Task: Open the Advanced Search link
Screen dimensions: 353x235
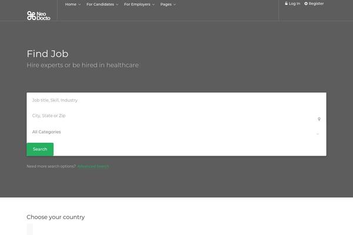Action: tap(93, 166)
